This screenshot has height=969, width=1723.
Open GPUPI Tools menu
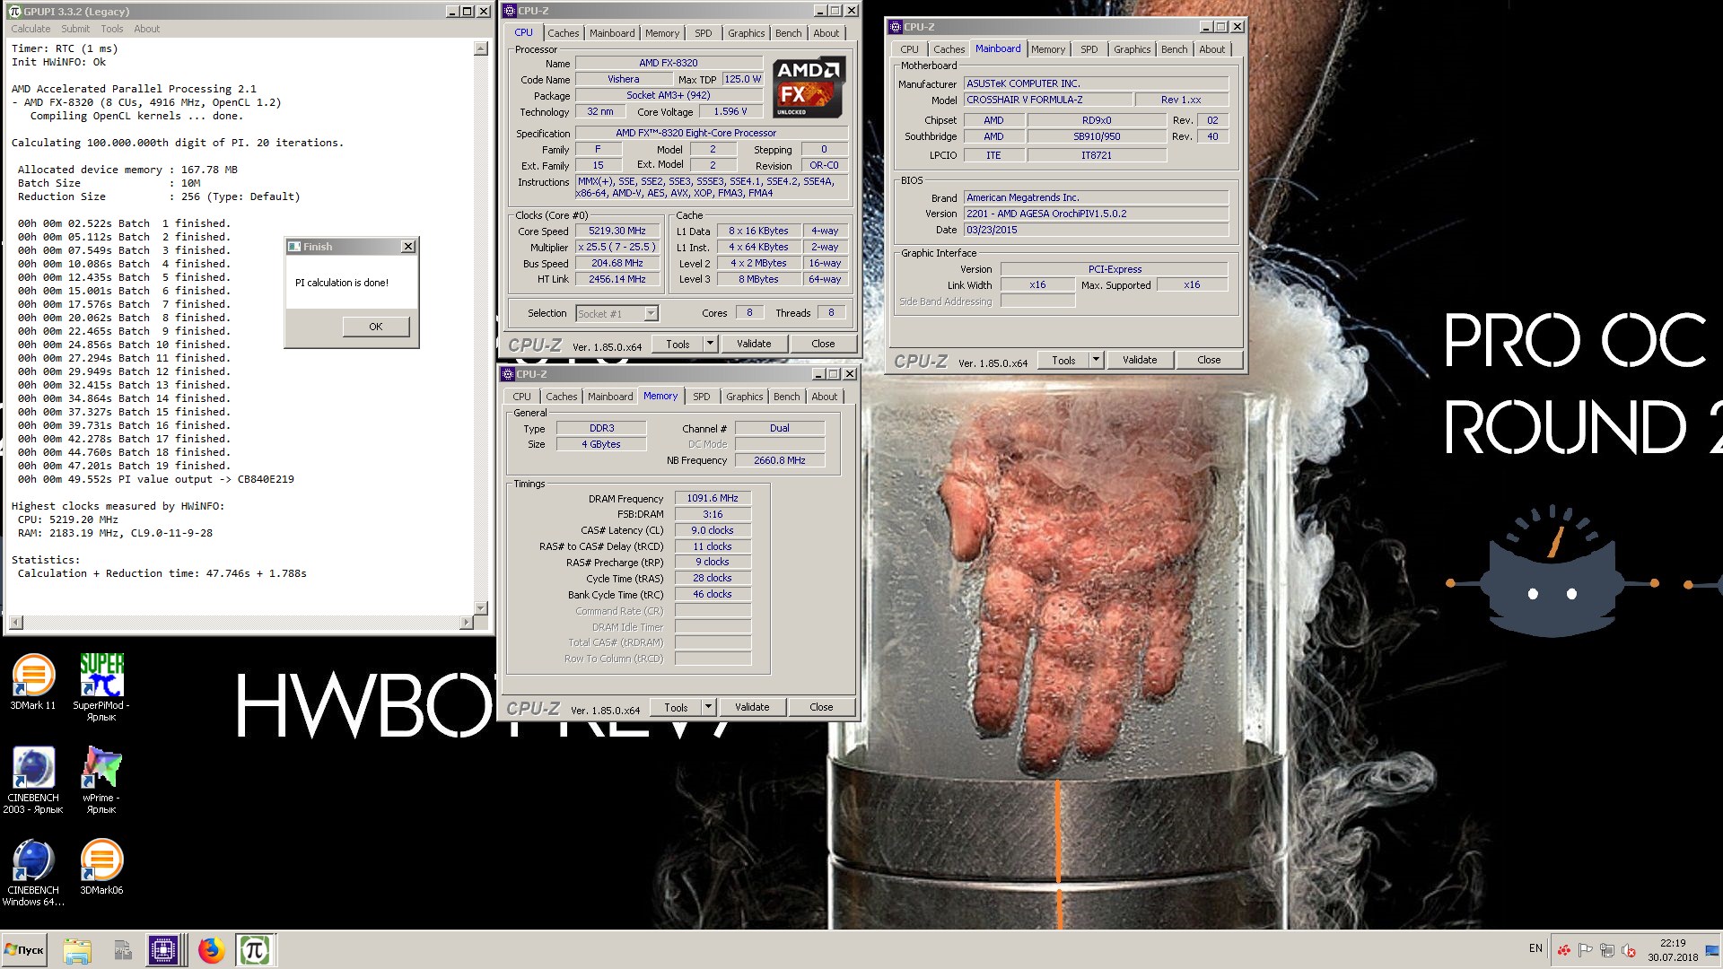coord(112,29)
